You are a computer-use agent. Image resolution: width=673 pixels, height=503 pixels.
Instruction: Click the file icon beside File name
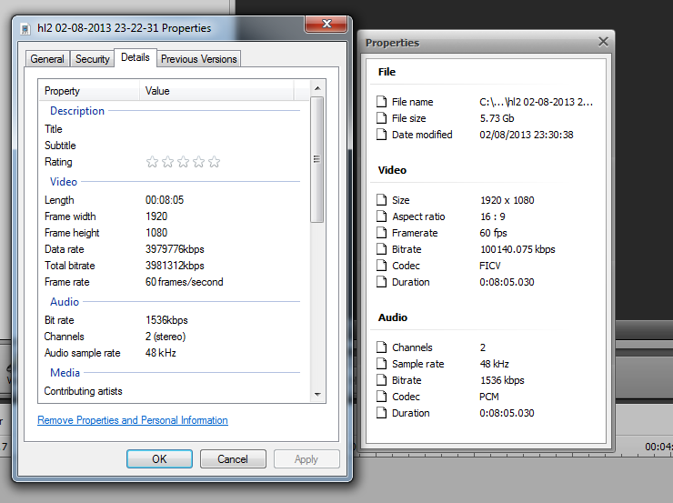(382, 102)
